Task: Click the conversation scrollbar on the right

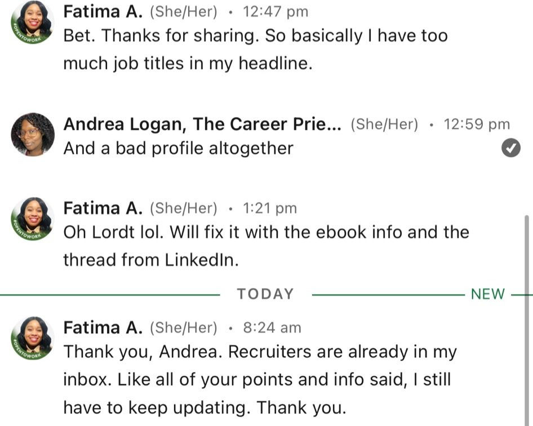Action: point(527,315)
